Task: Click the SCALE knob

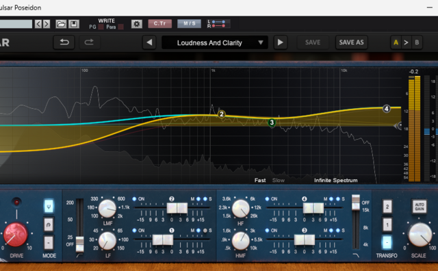Action: pyautogui.click(x=420, y=235)
